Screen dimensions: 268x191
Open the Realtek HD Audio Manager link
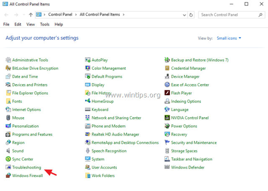tap(116, 135)
